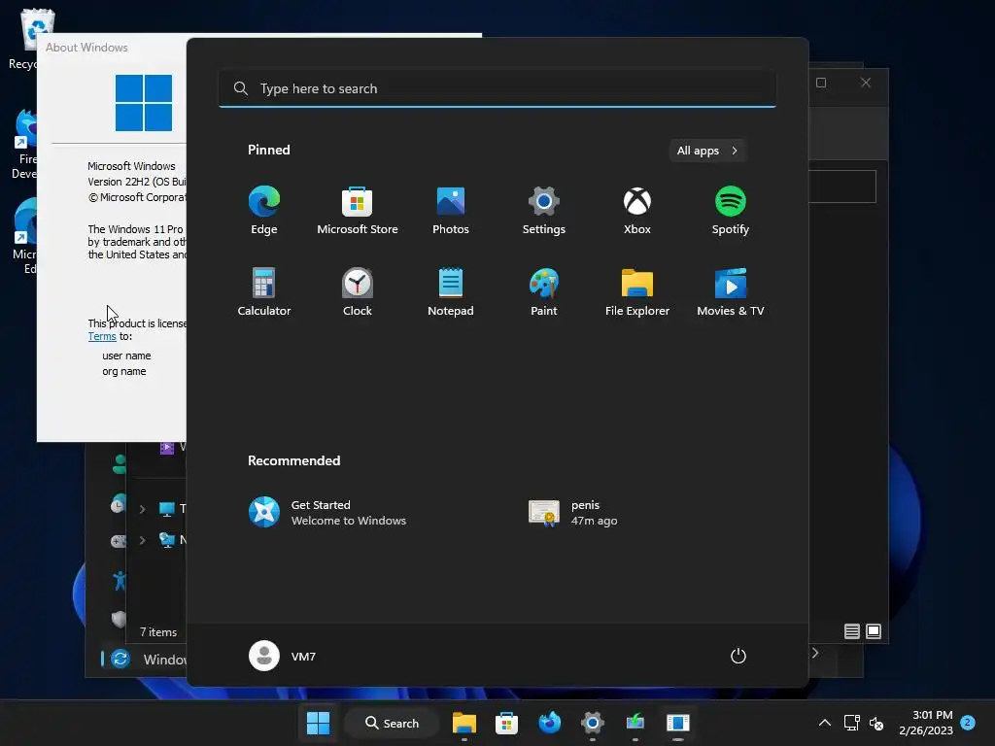Open File Explorer from the taskbar
Screen dimensions: 995x746
[x=464, y=723]
